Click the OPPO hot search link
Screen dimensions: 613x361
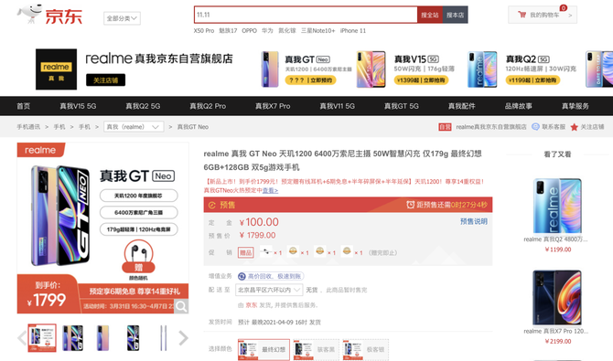[x=249, y=30]
